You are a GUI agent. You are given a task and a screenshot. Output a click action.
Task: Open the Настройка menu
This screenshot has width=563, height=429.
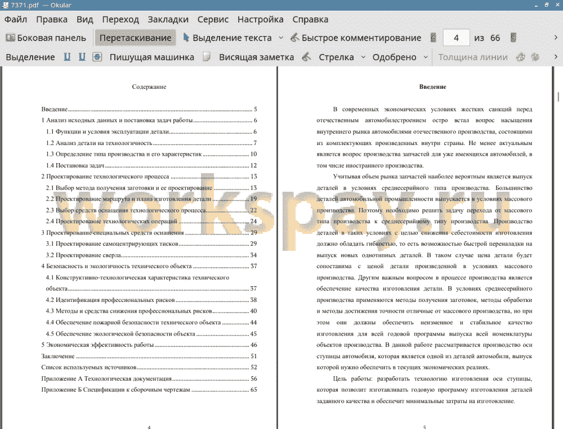260,19
